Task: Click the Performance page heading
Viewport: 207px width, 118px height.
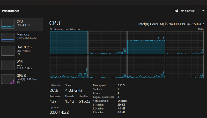Action: click(11, 11)
